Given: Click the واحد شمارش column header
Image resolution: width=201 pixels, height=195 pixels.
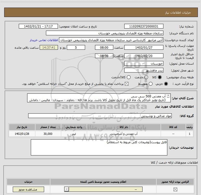Looking at the screenshot, I should pyautogui.click(x=74, y=127).
